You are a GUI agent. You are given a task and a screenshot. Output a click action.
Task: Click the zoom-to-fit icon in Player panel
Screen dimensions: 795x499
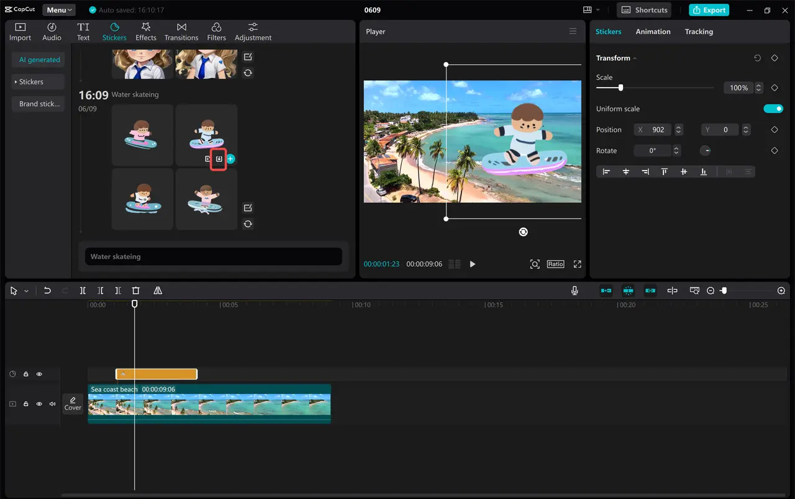pyautogui.click(x=535, y=264)
